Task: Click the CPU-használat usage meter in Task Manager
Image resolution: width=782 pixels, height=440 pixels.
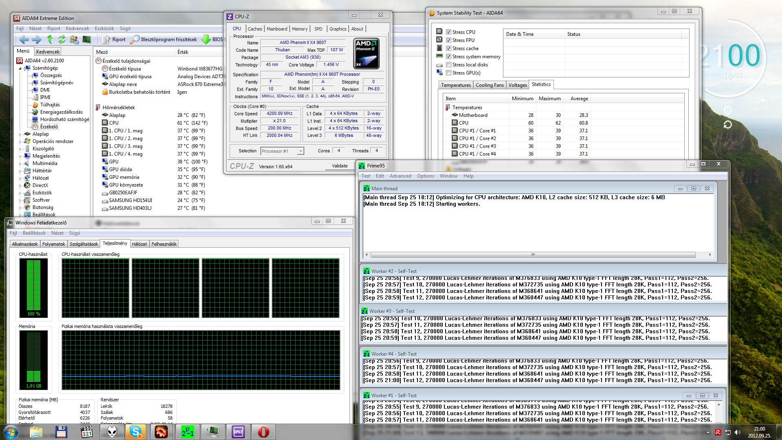Action: (33, 288)
